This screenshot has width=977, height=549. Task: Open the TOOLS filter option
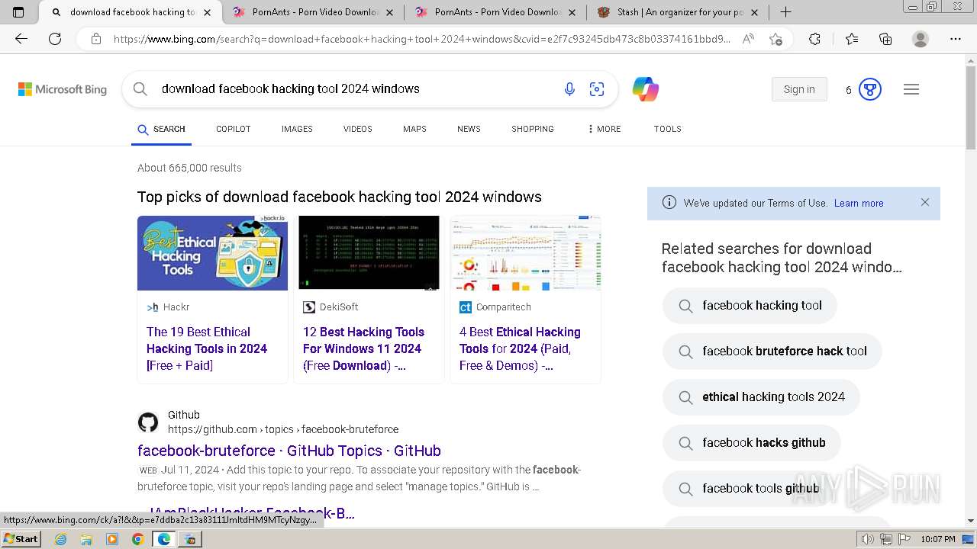tap(667, 129)
